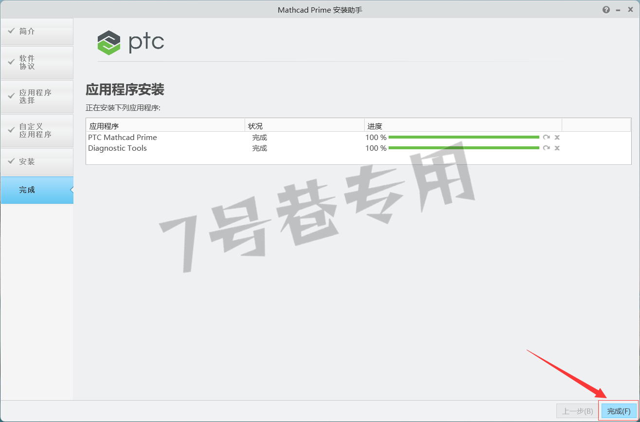
Task: Click the help question mark icon
Action: pyautogui.click(x=606, y=10)
